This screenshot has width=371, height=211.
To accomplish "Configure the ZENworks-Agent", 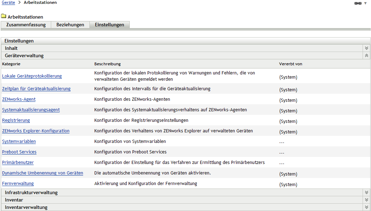I will [x=19, y=99].
